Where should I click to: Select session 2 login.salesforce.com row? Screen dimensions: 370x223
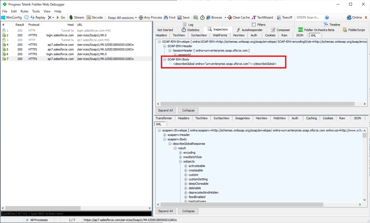click(76, 35)
